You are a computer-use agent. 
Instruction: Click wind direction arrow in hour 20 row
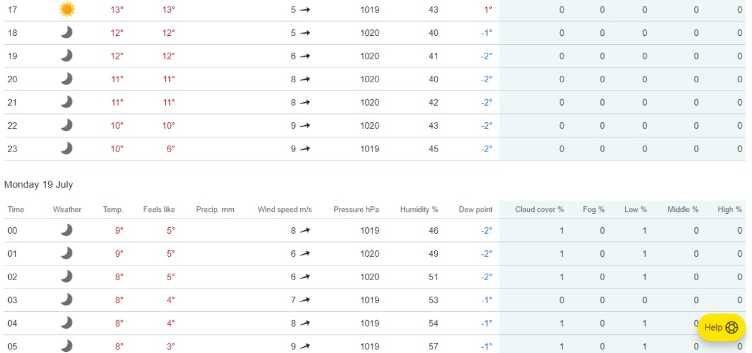tap(304, 79)
